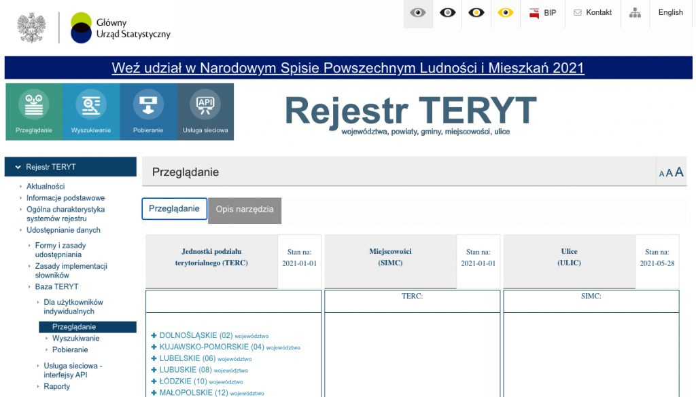Viewport: 696px width, 397px height.
Task: Switch to the Przeglądanie tab
Action: (174, 209)
